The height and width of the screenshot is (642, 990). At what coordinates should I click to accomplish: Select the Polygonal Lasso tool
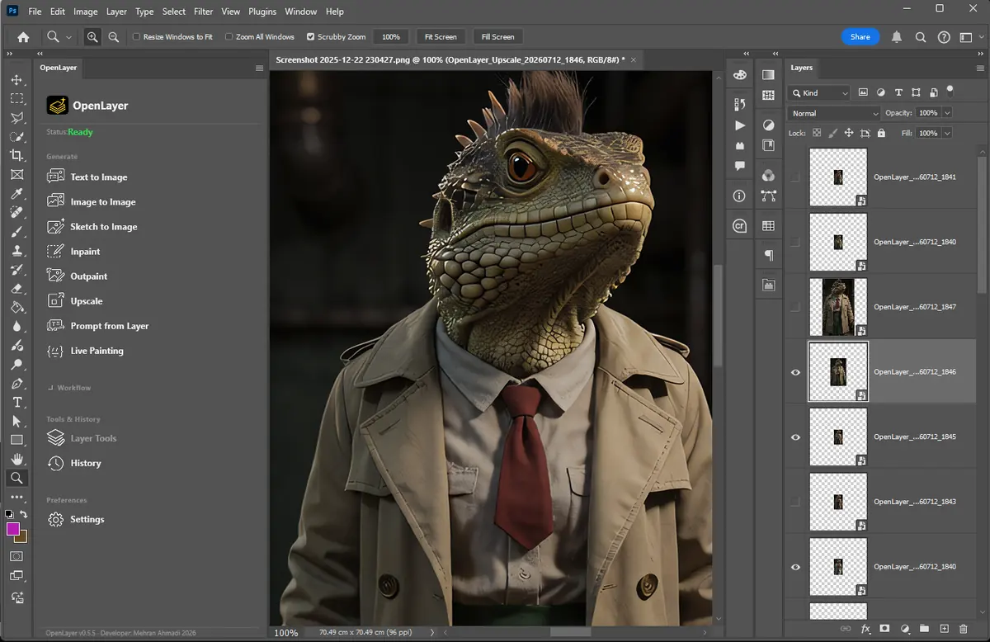pos(16,117)
